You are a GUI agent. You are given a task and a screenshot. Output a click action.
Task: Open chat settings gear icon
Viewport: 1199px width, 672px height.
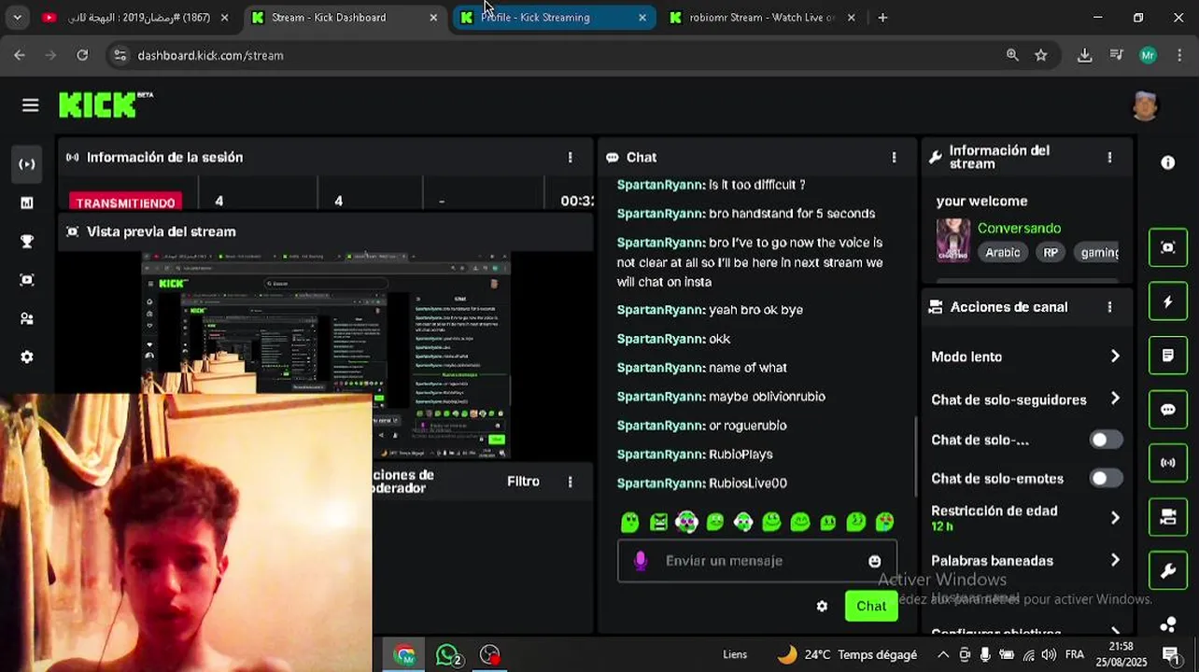click(822, 607)
